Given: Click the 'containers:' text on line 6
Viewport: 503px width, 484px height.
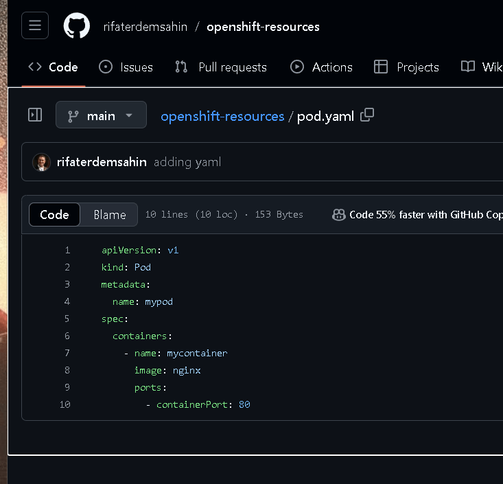Looking at the screenshot, I should (x=142, y=336).
